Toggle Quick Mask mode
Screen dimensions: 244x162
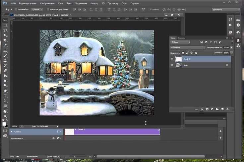pos(5,131)
